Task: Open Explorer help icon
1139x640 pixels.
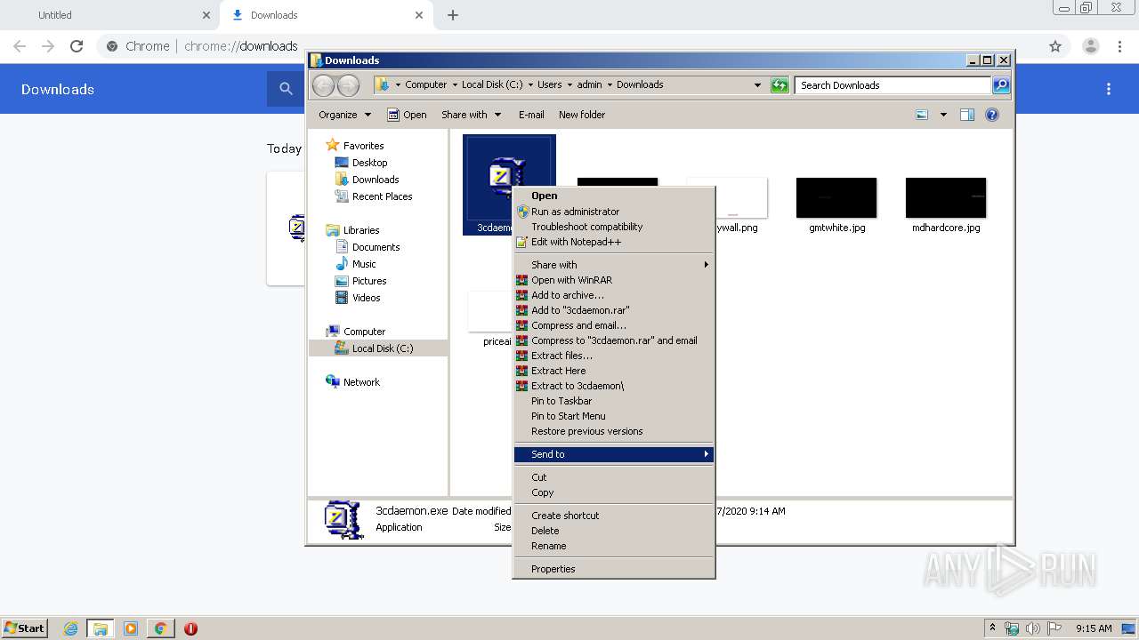Action: click(x=992, y=115)
